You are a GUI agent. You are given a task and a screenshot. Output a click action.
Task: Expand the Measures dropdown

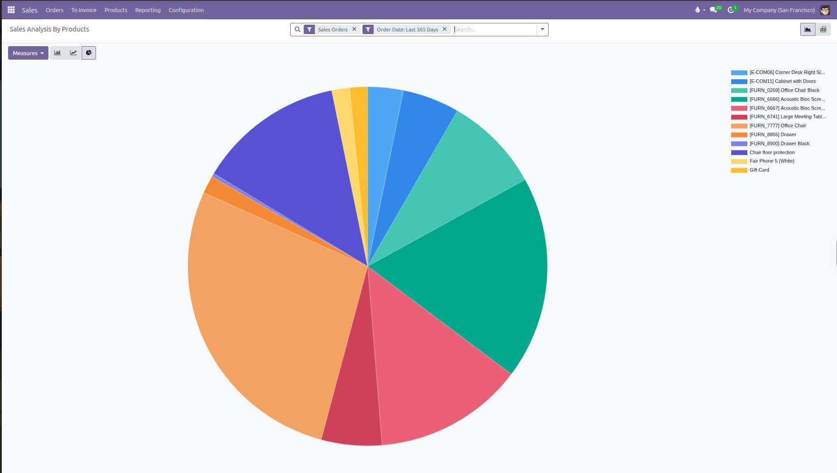click(x=28, y=53)
